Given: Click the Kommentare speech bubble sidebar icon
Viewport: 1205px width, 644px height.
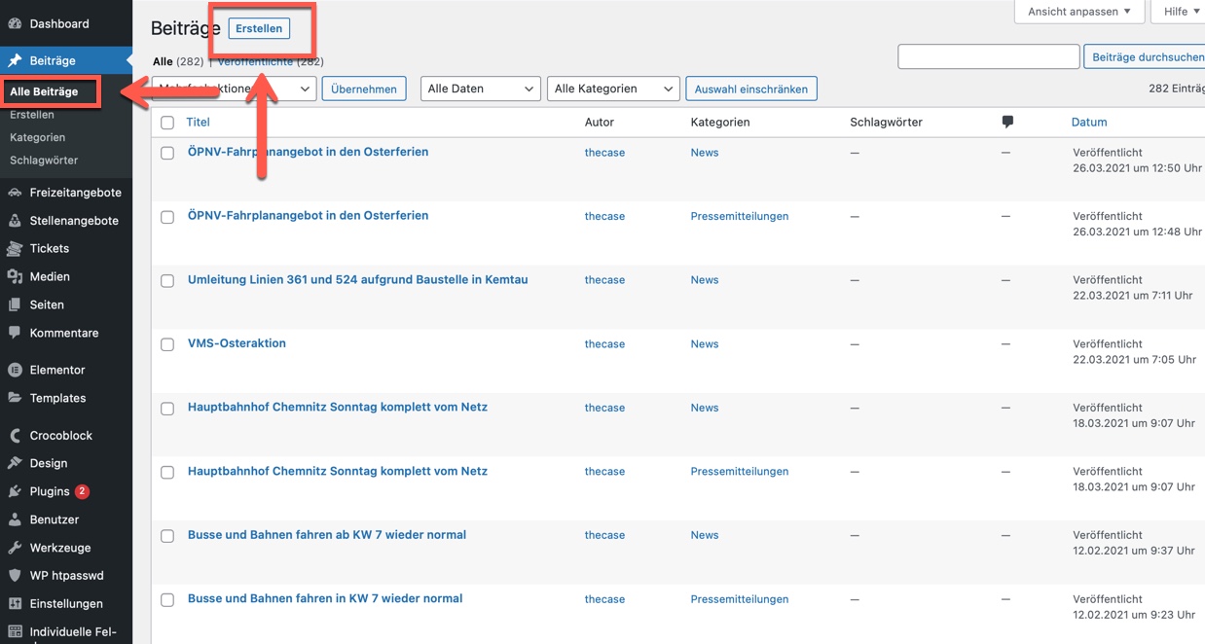Looking at the screenshot, I should pyautogui.click(x=15, y=333).
